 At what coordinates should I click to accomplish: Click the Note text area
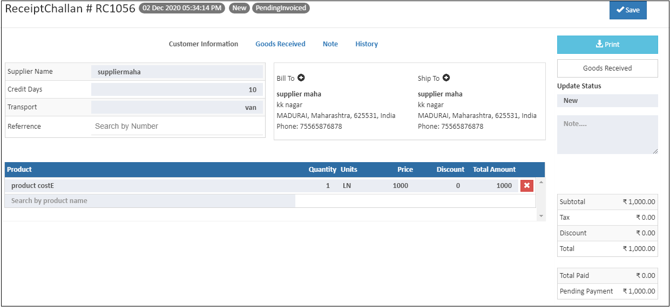[x=607, y=135]
